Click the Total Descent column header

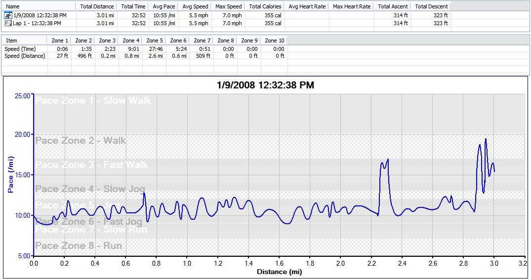tap(431, 6)
